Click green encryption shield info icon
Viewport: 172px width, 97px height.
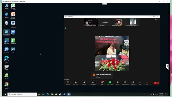66,28
